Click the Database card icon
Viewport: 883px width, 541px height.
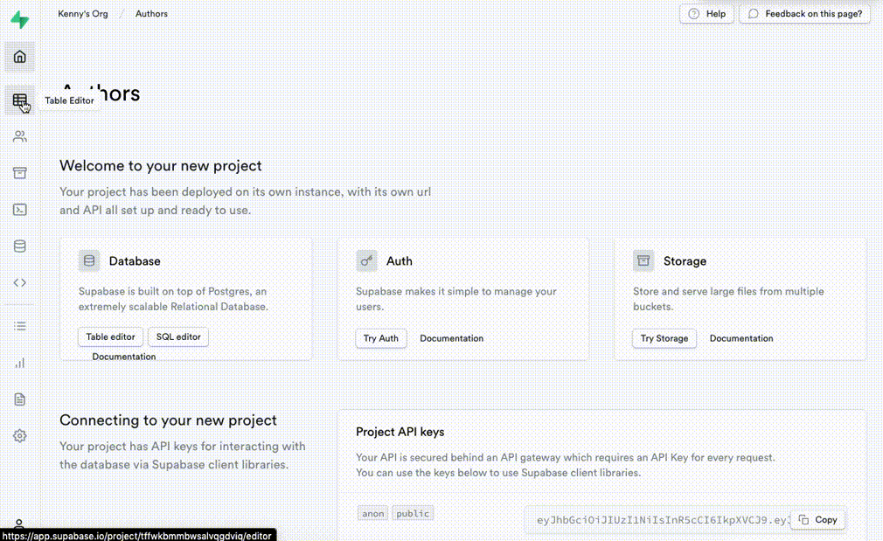click(x=89, y=260)
